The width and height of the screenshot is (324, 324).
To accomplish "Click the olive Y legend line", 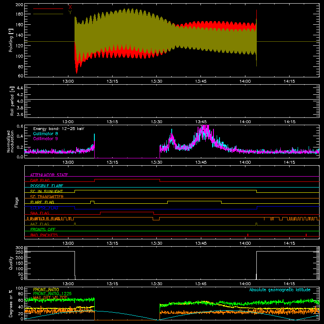I will click(x=48, y=14).
